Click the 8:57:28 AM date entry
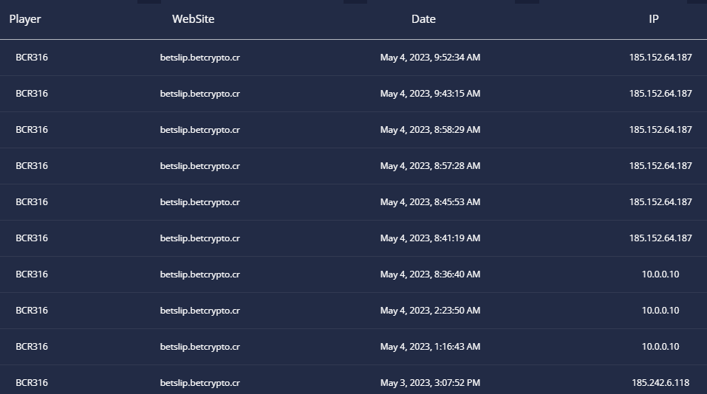The height and width of the screenshot is (394, 707). point(430,166)
